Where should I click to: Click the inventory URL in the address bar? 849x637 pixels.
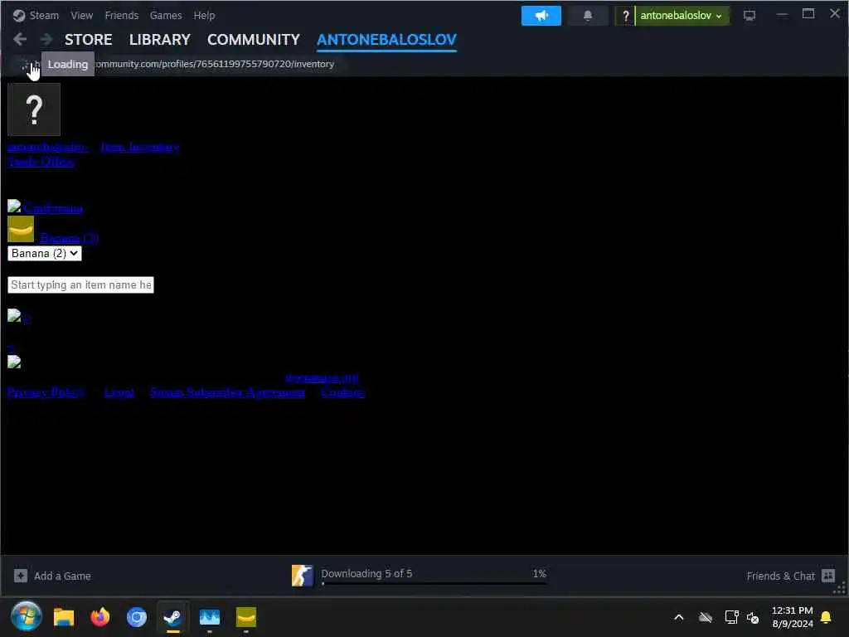tap(214, 64)
